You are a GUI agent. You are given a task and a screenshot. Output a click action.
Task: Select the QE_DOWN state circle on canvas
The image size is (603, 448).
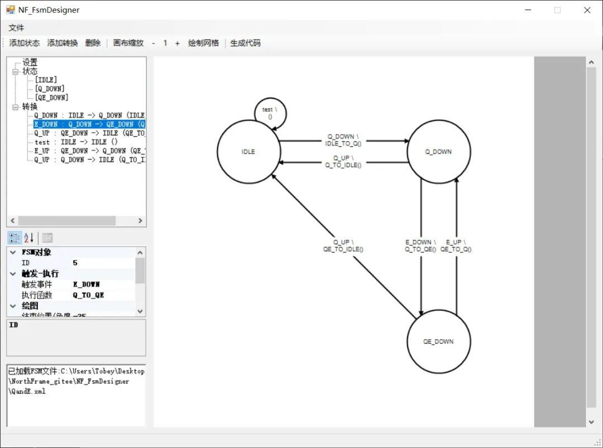pyautogui.click(x=439, y=341)
